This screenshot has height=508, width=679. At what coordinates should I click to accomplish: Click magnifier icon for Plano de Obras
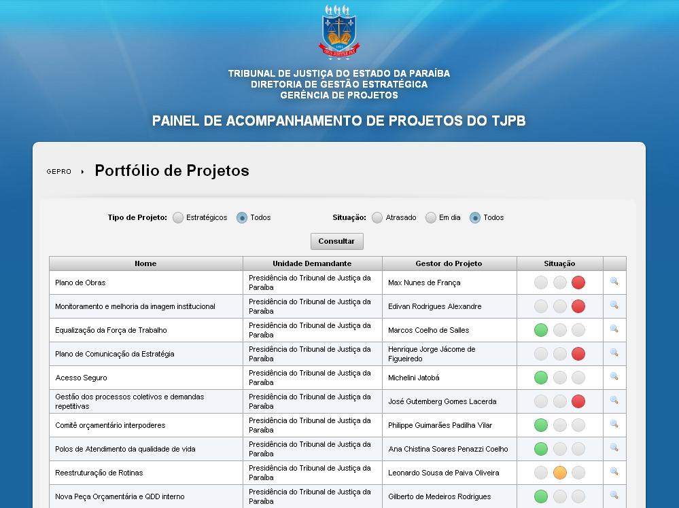614,282
